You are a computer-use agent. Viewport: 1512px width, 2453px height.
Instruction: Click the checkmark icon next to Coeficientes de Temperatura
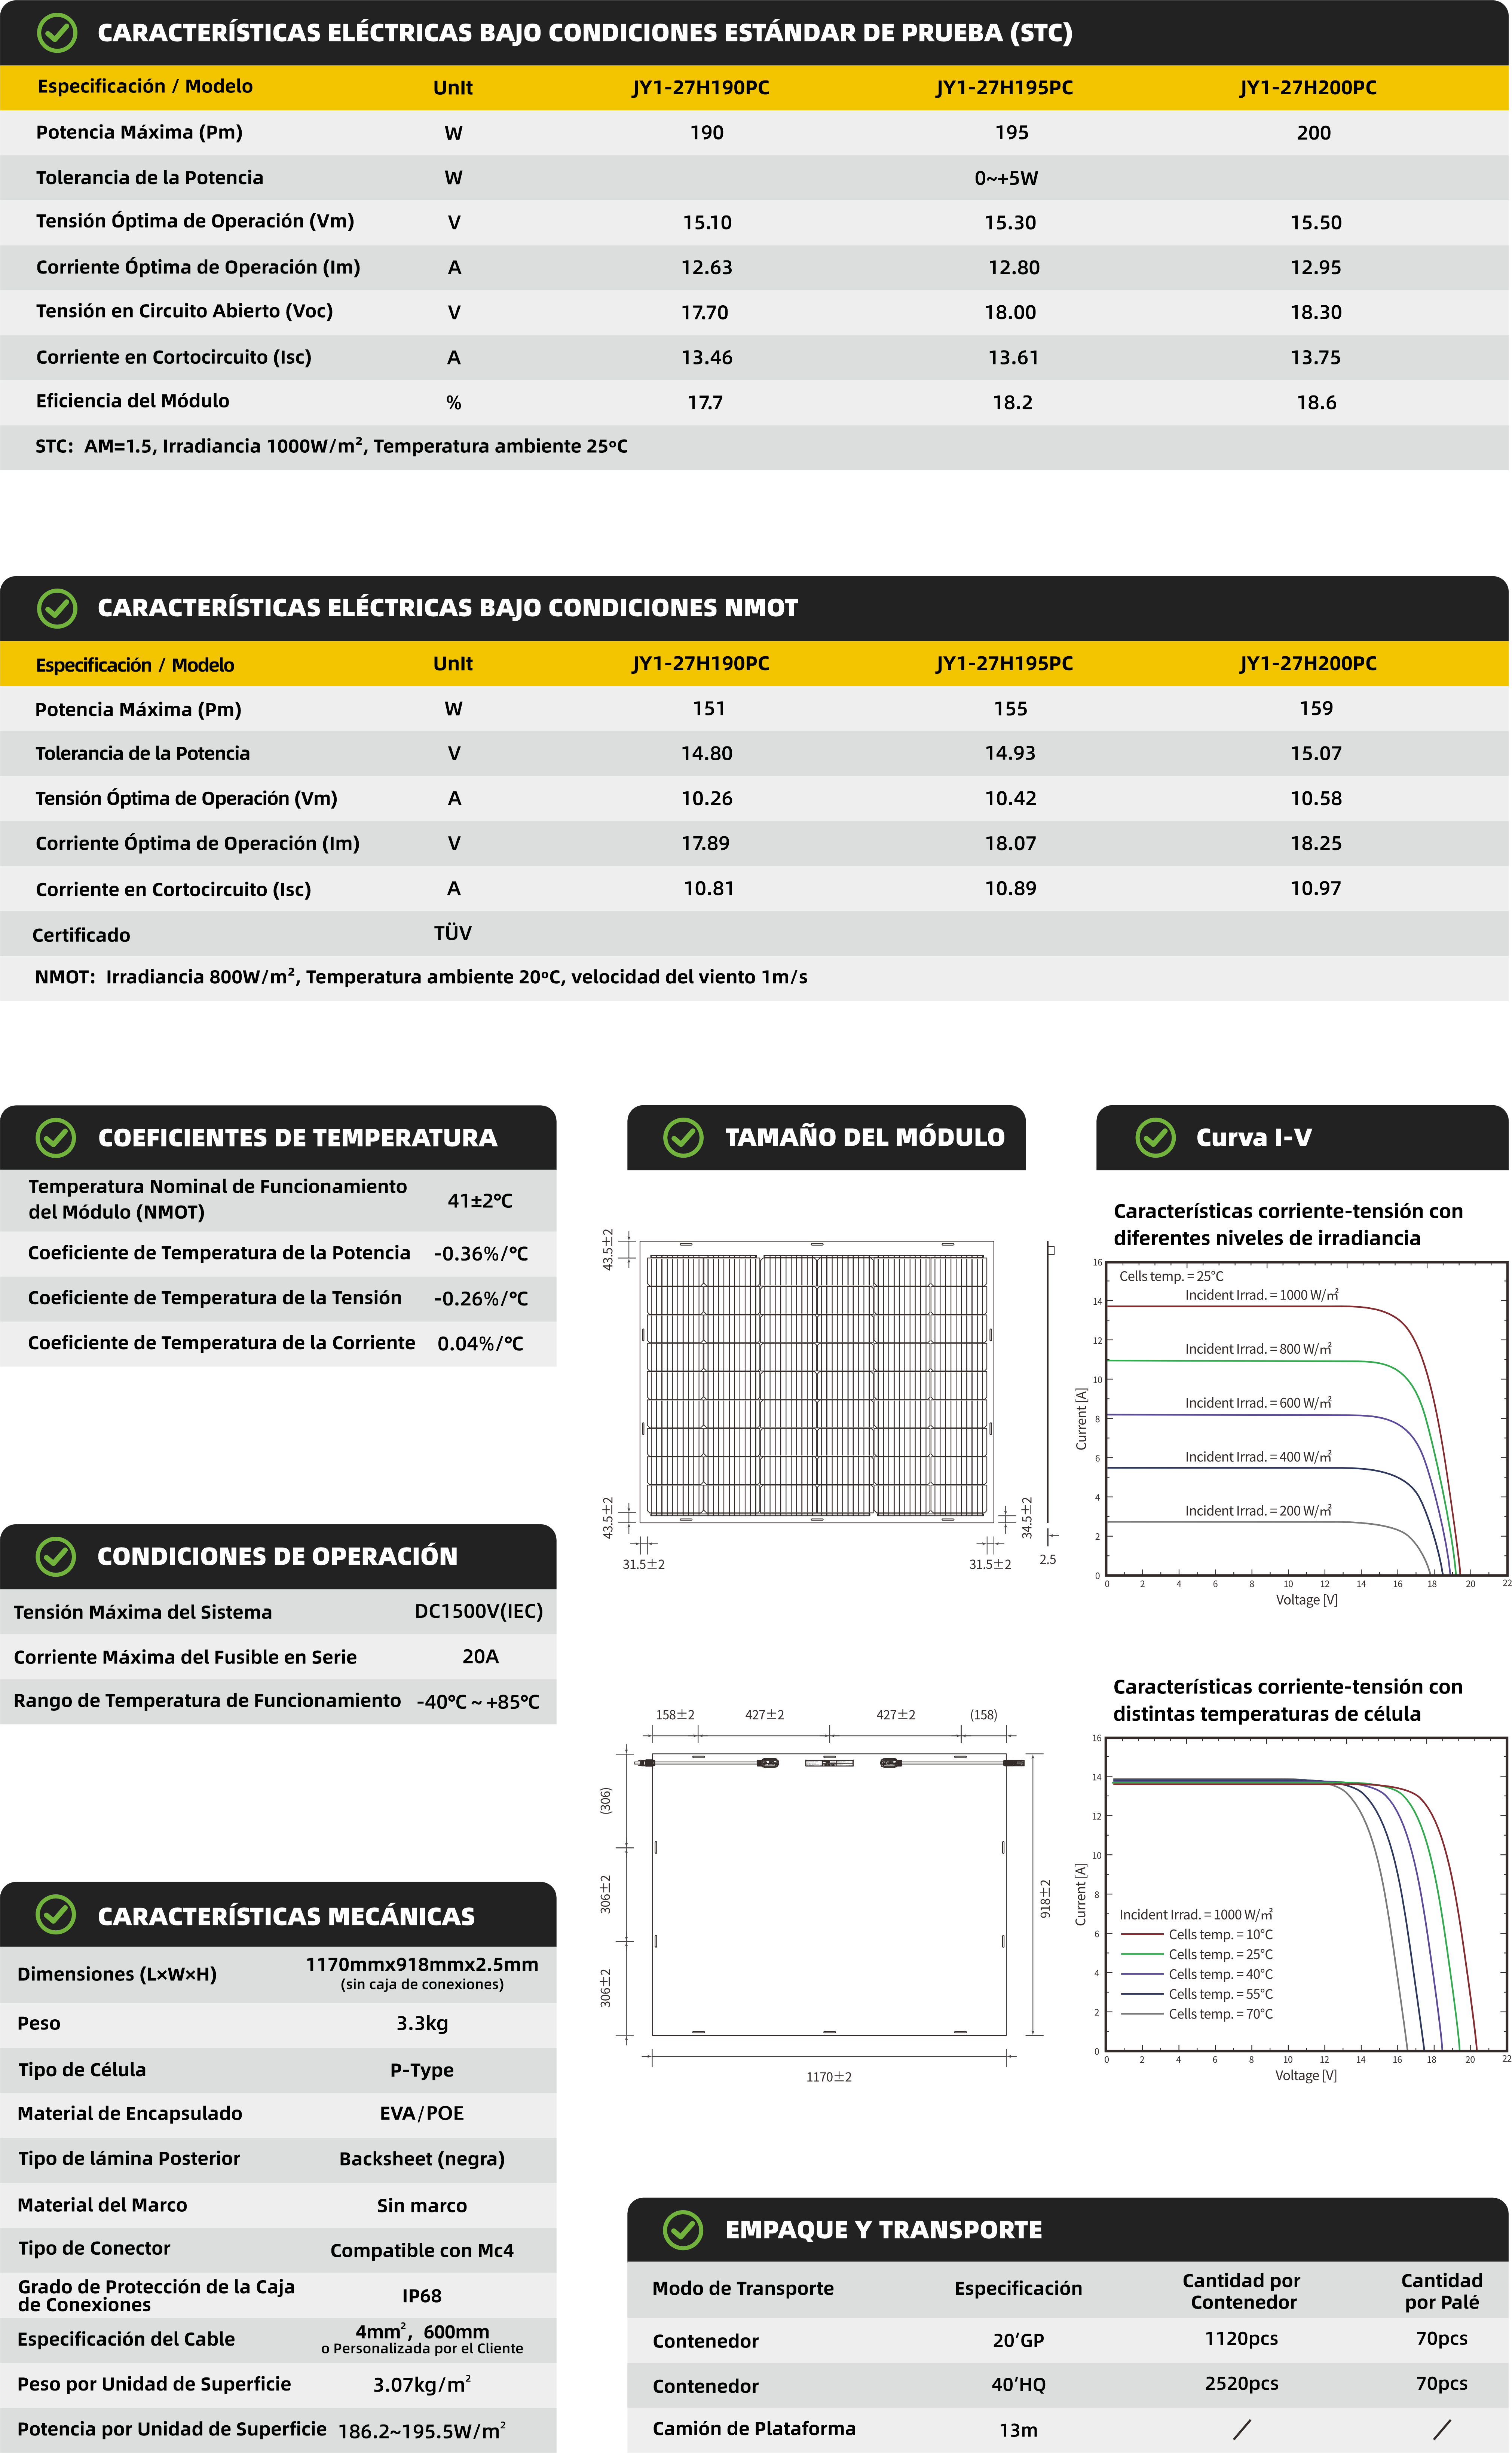click(56, 1138)
